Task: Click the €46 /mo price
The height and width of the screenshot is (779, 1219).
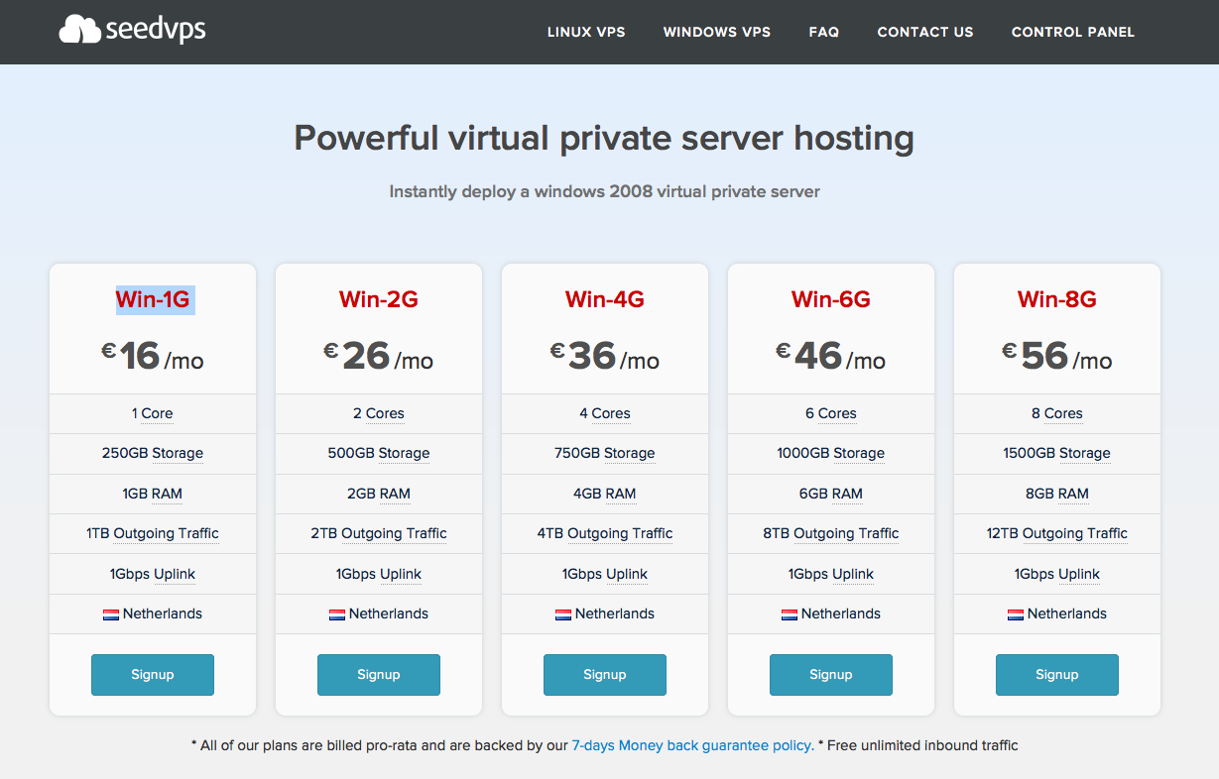Action: 831,356
